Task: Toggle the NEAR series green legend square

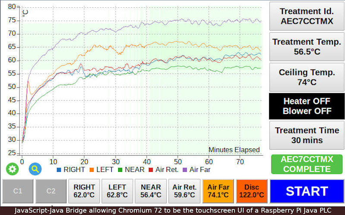Action: [120, 169]
